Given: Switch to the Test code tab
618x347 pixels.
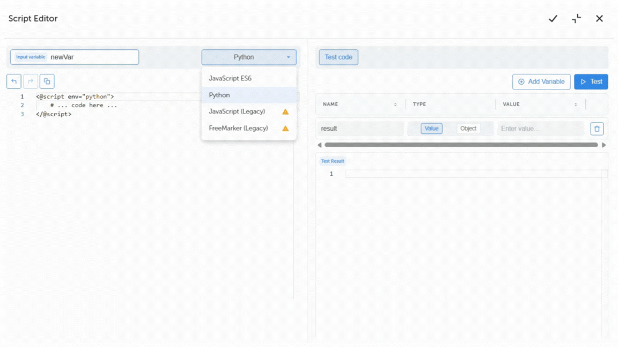Looking at the screenshot, I should (338, 57).
